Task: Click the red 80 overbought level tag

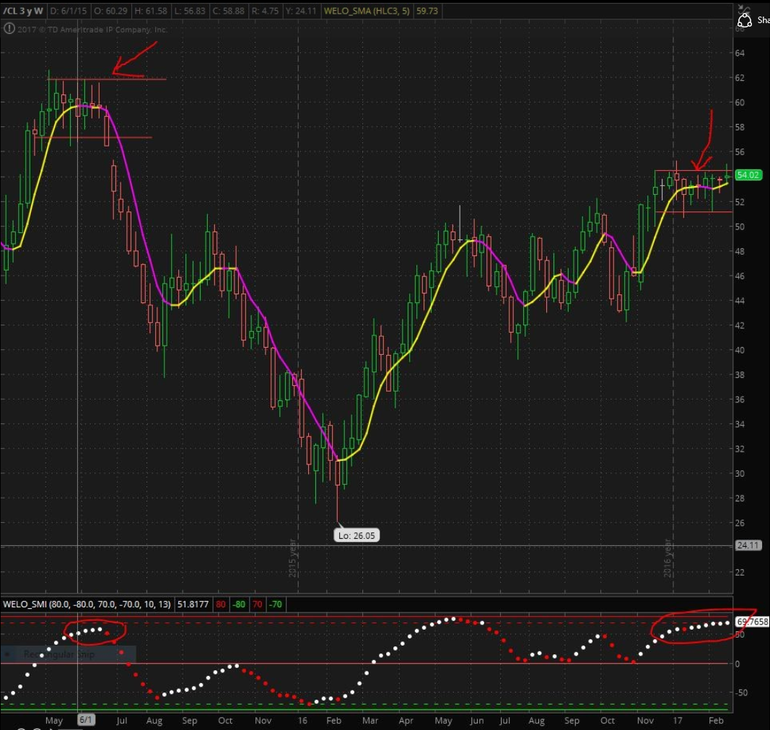Action: point(221,604)
